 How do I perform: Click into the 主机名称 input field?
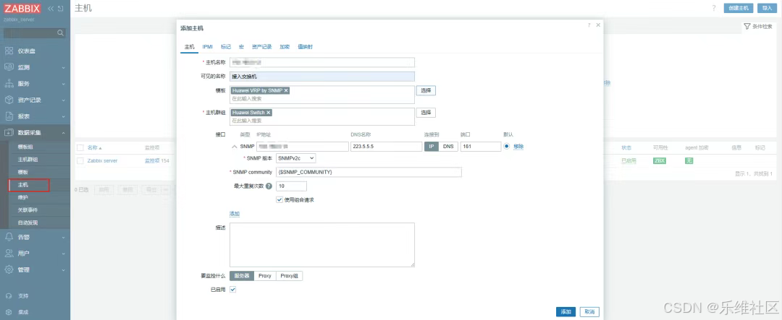pos(322,62)
